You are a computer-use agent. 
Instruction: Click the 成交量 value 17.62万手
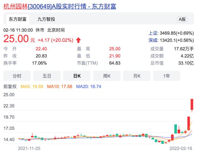point(184,49)
